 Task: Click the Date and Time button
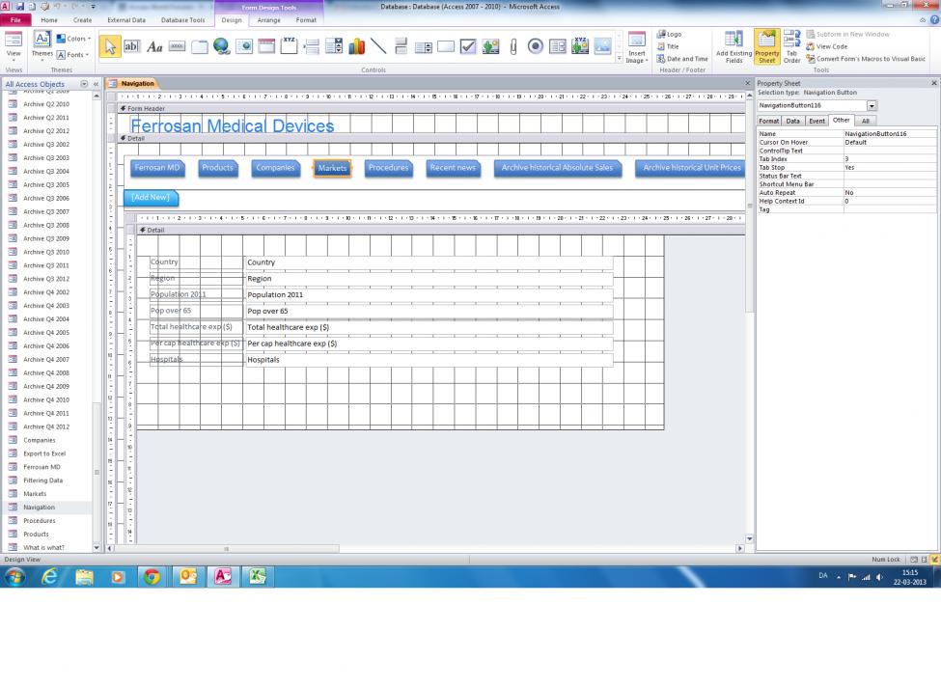coord(681,59)
